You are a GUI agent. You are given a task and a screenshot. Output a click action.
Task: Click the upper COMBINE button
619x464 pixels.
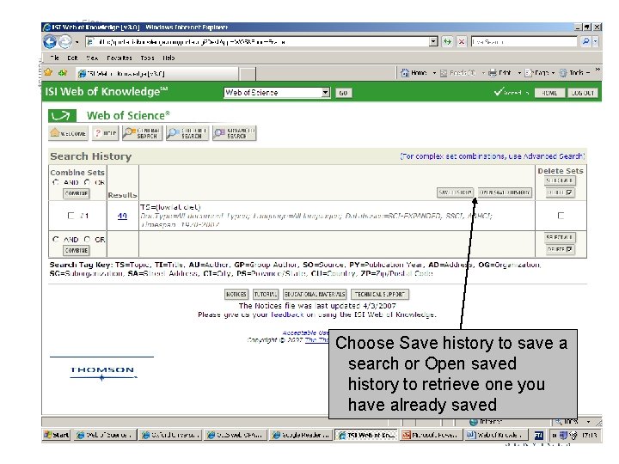pyautogui.click(x=77, y=193)
